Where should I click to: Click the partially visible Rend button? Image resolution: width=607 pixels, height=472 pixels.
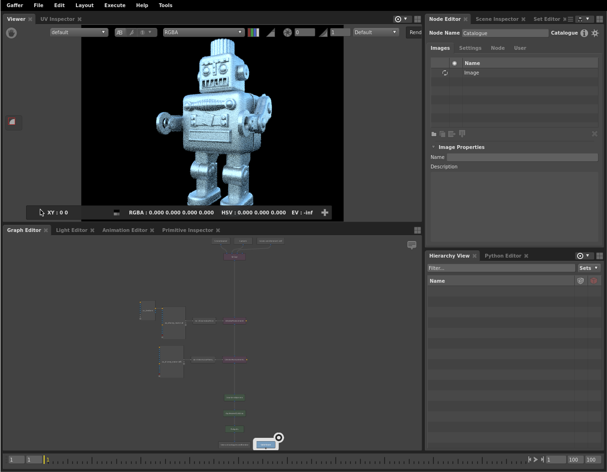click(415, 32)
